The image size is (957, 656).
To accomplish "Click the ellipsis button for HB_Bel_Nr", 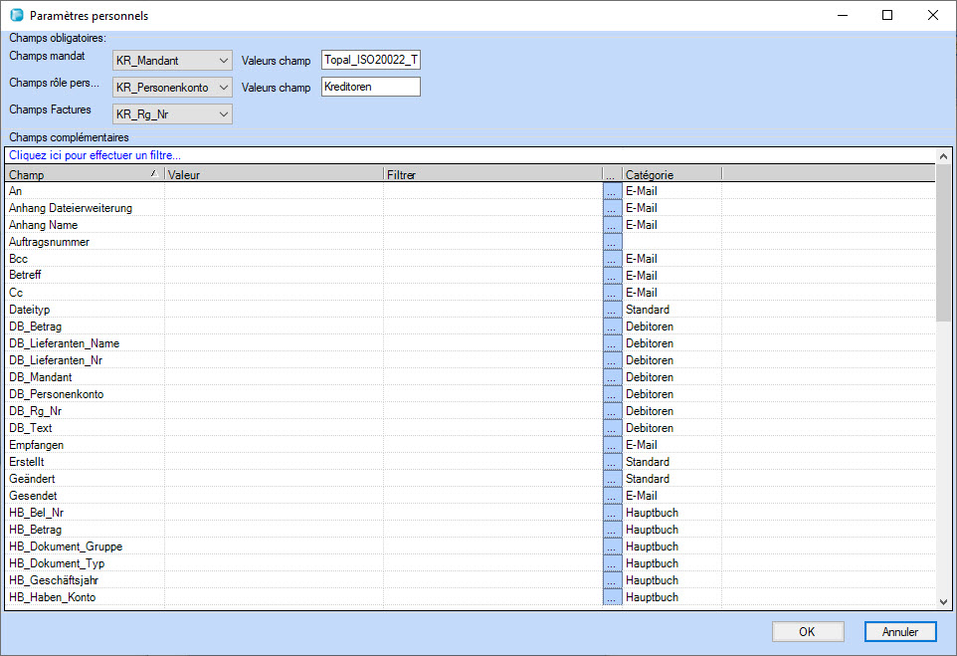I will click(612, 513).
